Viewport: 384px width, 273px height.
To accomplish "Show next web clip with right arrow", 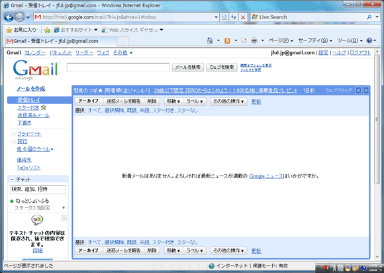I will click(x=365, y=90).
